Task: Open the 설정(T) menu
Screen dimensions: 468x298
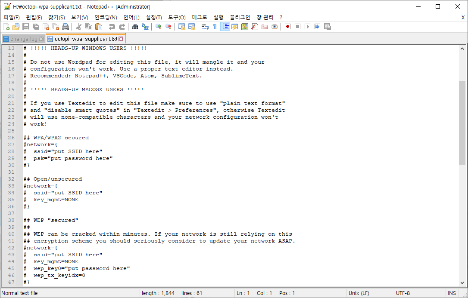Action: click(154, 17)
